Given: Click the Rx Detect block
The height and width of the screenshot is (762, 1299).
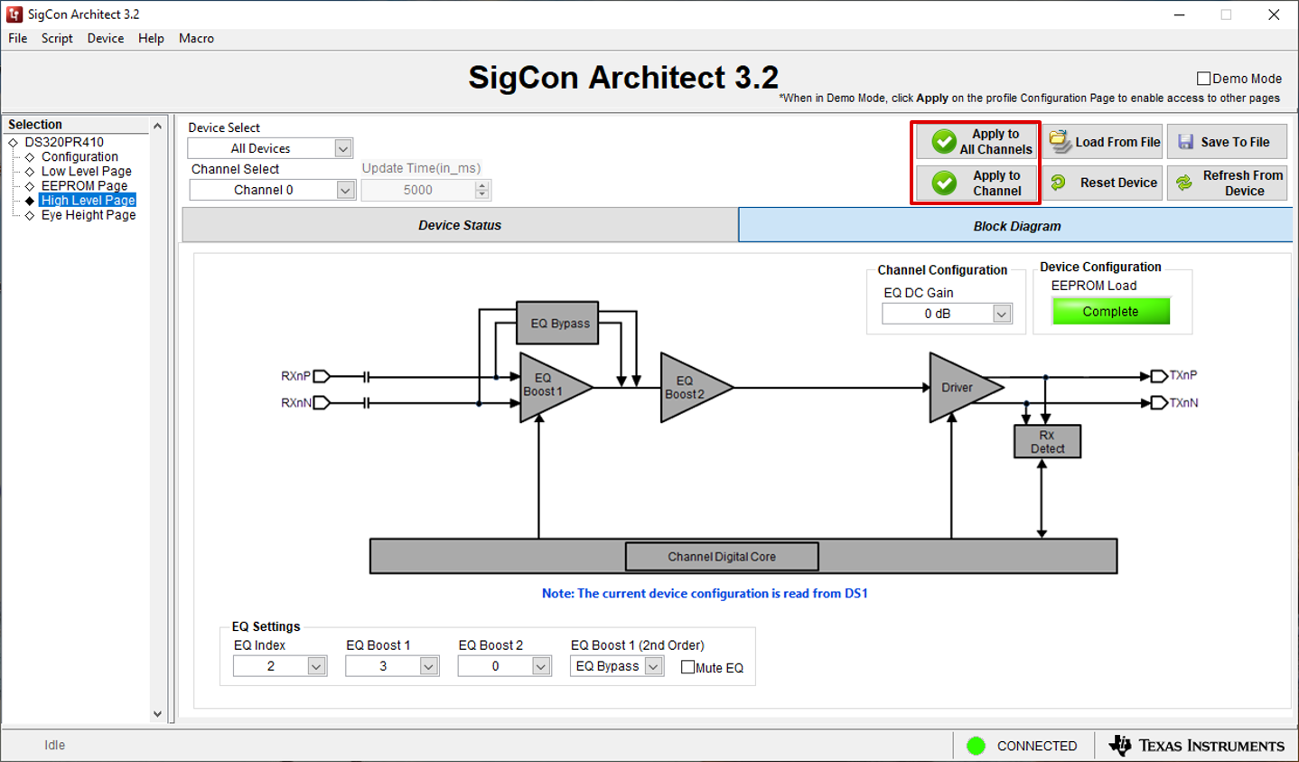Looking at the screenshot, I should (1047, 441).
